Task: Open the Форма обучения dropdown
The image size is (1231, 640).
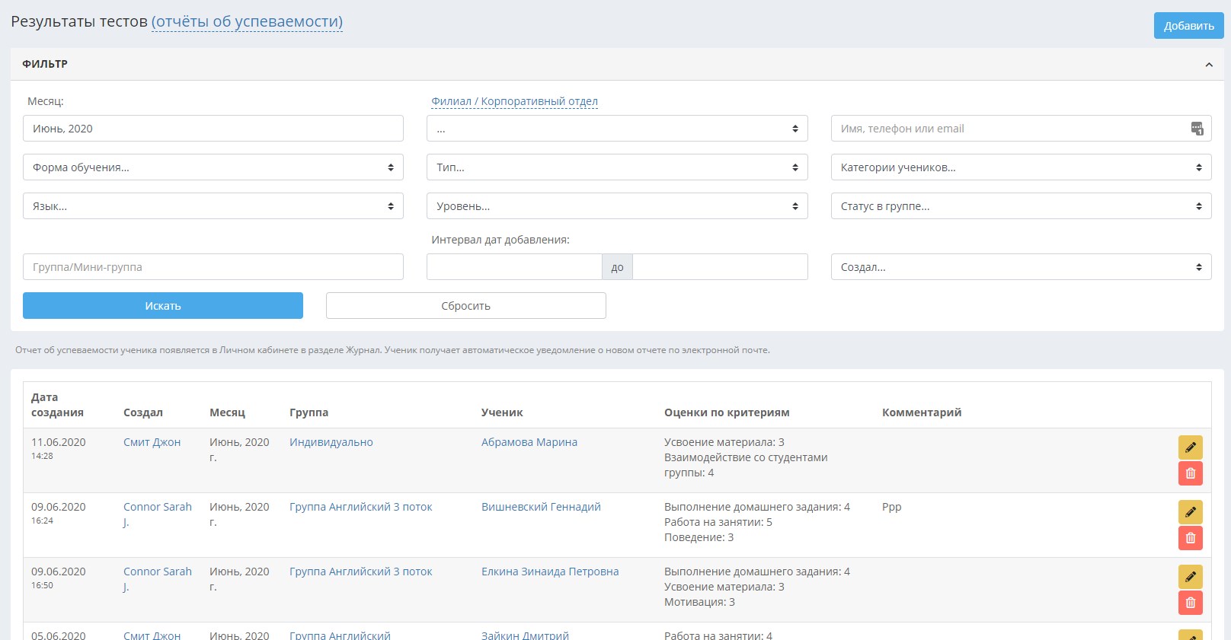Action: click(x=213, y=167)
